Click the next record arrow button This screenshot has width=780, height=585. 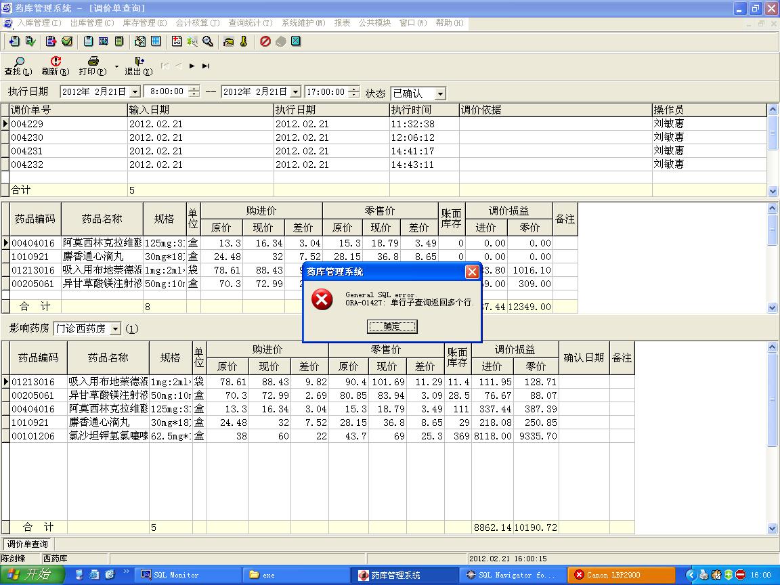click(192, 66)
